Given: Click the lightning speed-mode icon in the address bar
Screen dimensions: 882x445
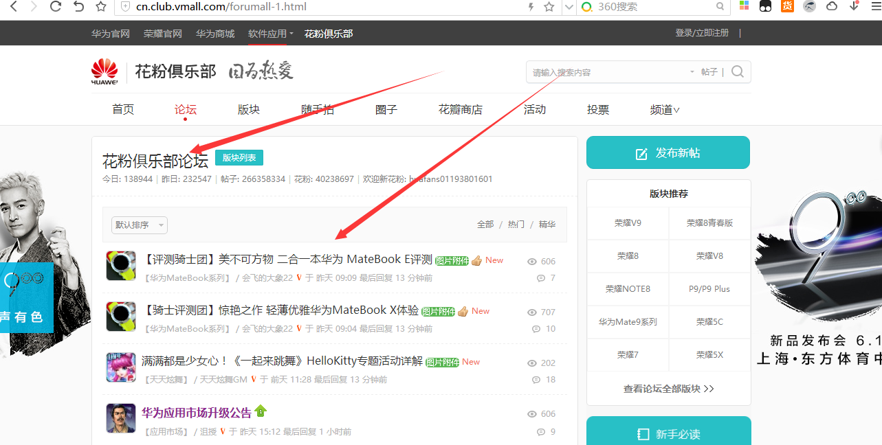Looking at the screenshot, I should pos(530,7).
